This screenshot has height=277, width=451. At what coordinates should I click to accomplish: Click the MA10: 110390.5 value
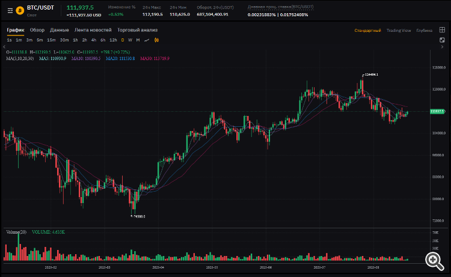coord(86,58)
